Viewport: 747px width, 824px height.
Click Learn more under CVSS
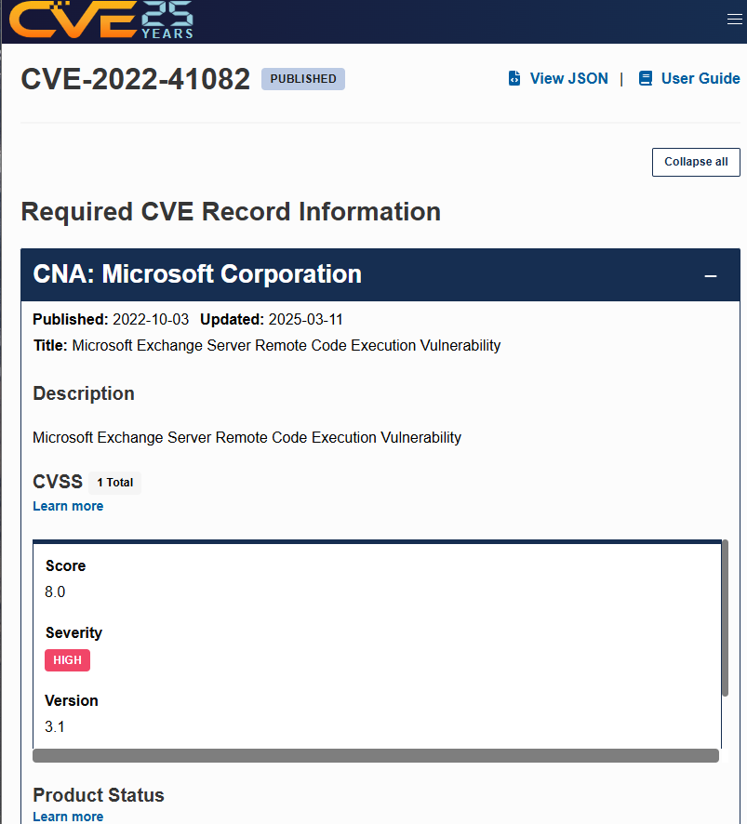click(68, 506)
